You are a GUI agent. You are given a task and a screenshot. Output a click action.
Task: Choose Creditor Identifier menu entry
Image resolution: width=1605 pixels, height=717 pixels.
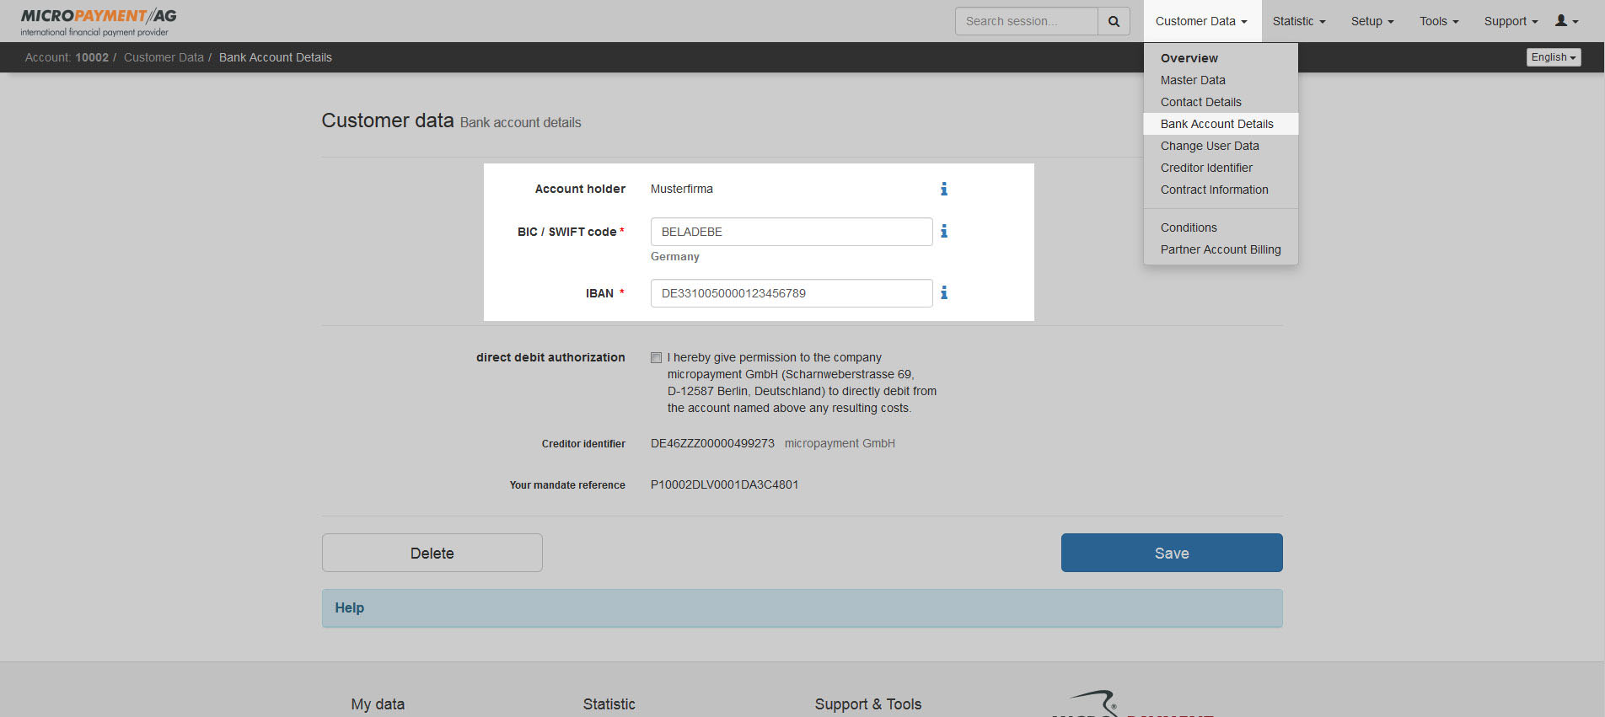pos(1206,168)
